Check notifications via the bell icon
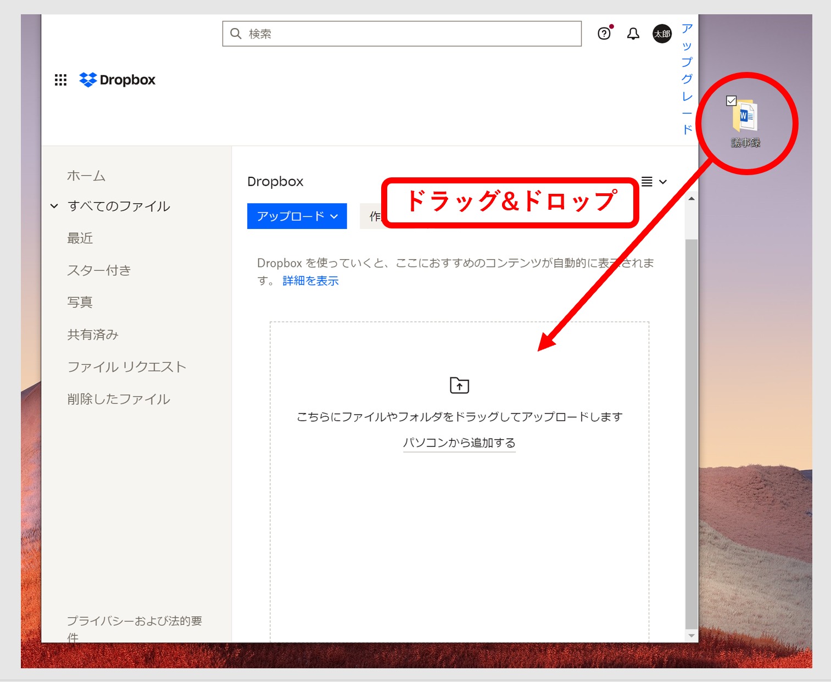This screenshot has width=831, height=682. point(633,33)
